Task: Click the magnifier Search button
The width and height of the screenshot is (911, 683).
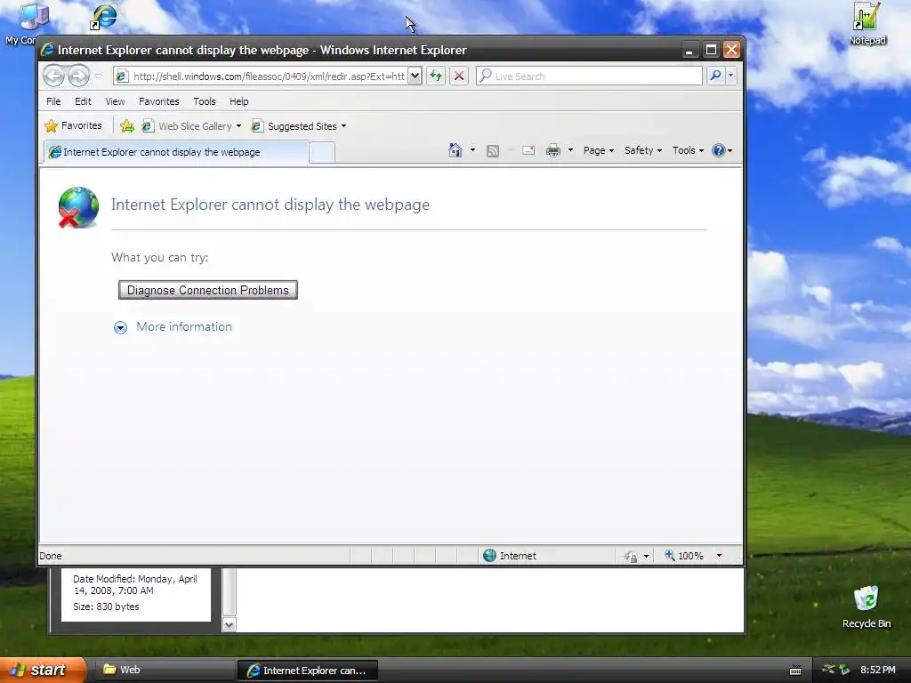Action: click(716, 76)
